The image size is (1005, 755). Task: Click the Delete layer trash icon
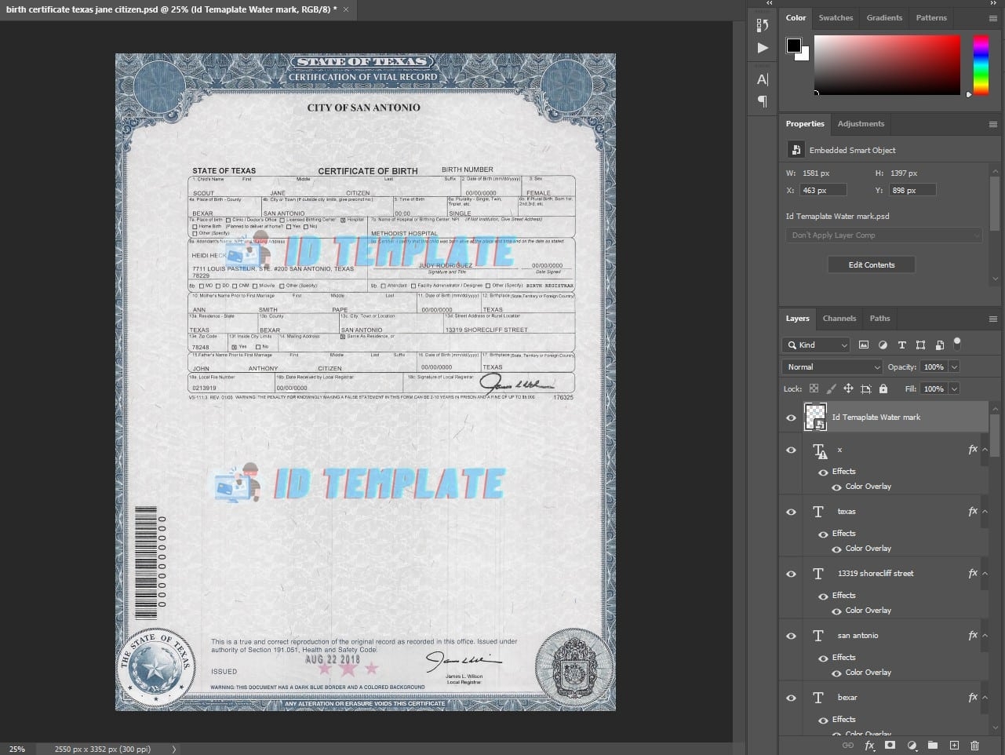(974, 745)
